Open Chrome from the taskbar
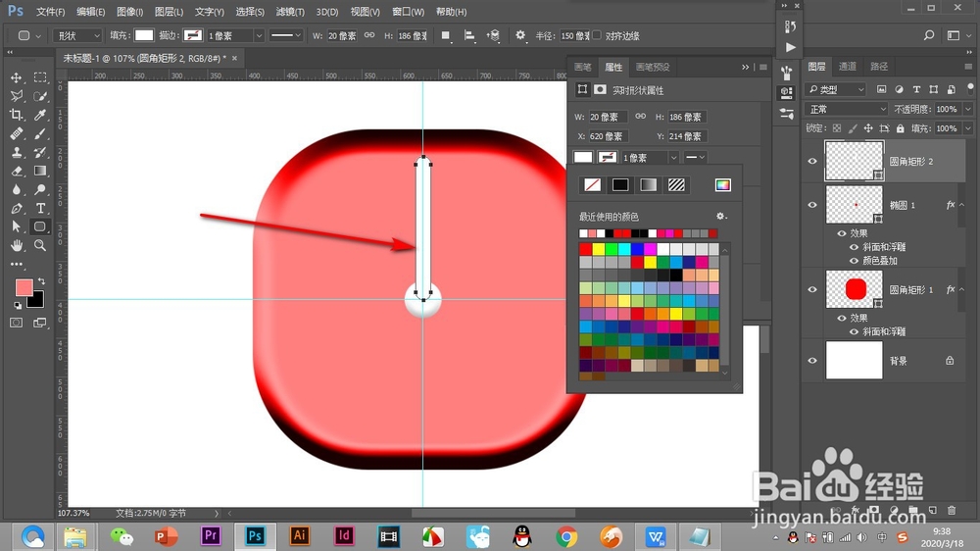 566,536
